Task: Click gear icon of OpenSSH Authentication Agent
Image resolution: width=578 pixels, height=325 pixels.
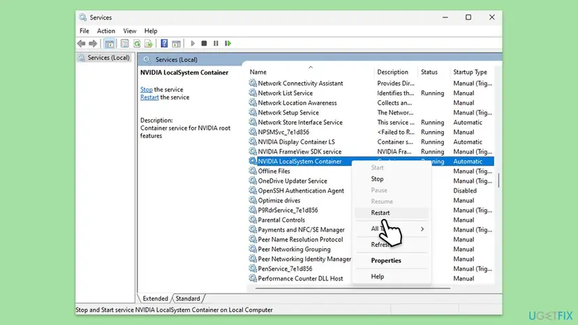Action: point(253,190)
